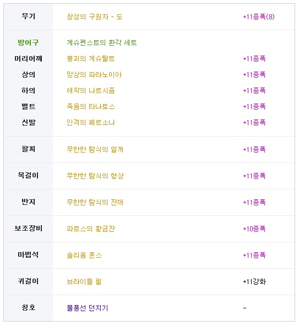Select the bracelet 무한한 탐식의 얼개
Image resolution: width=299 pixels, height=326 pixels.
(x=95, y=149)
